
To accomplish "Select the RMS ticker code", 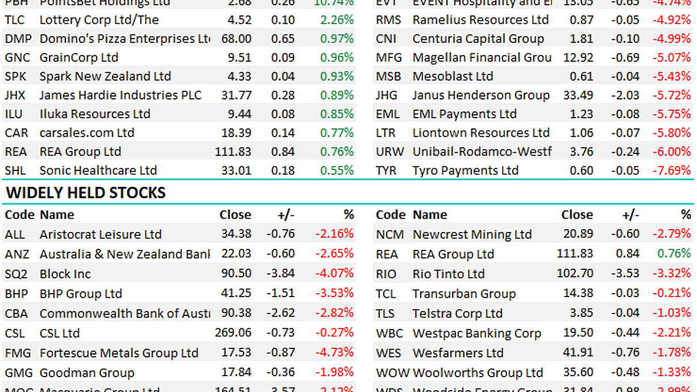I will pos(388,20).
